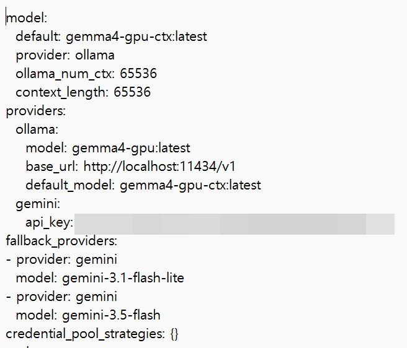Click the 'api_key:' label
This screenshot has height=348, width=407.
pyautogui.click(x=49, y=223)
